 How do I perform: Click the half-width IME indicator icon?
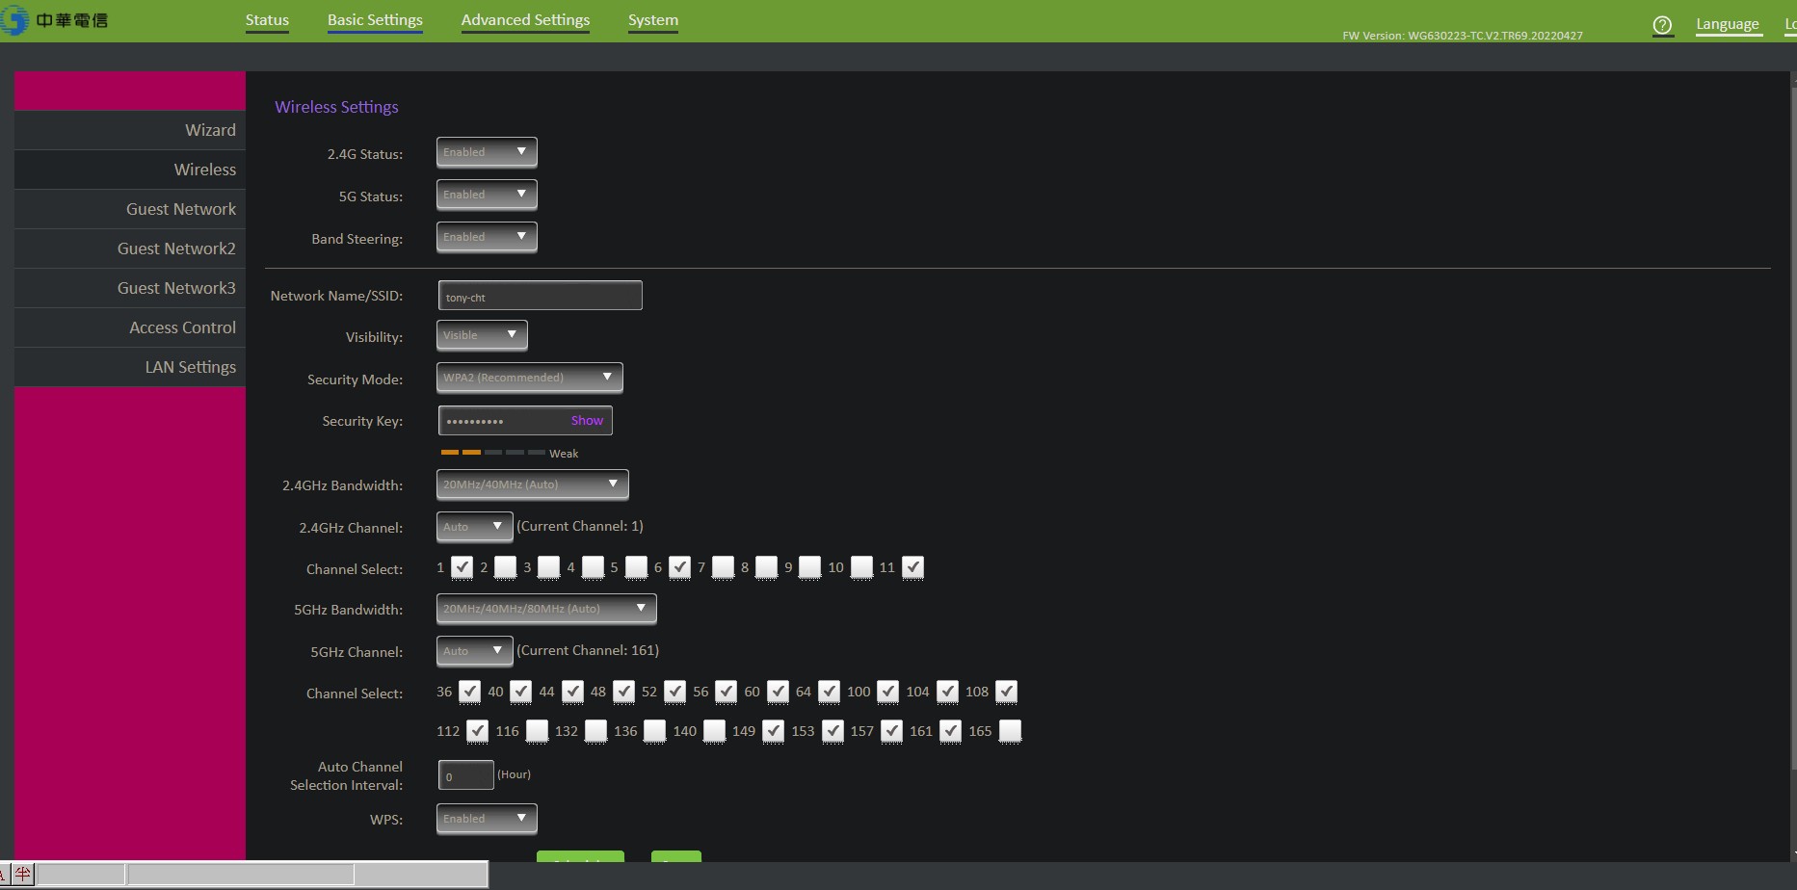[x=23, y=875]
